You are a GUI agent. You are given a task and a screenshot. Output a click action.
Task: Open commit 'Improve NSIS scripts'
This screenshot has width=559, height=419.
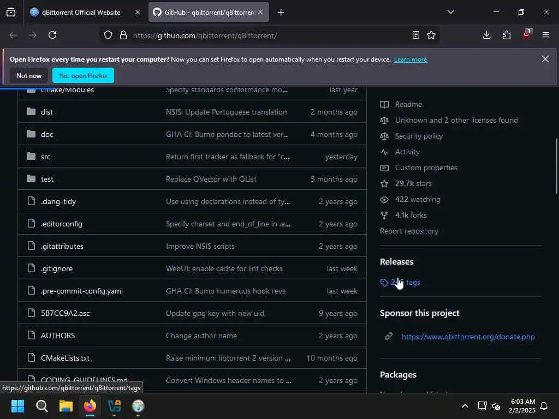click(200, 246)
